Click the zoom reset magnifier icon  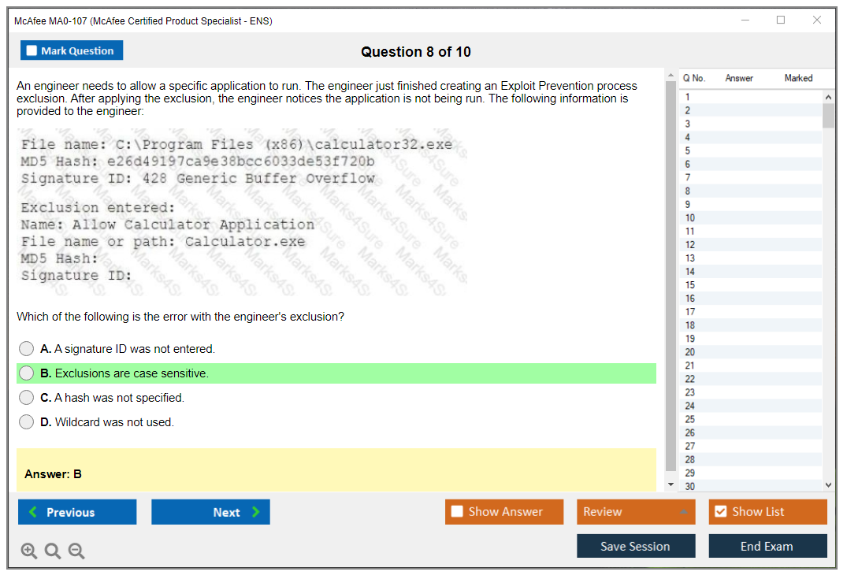53,551
